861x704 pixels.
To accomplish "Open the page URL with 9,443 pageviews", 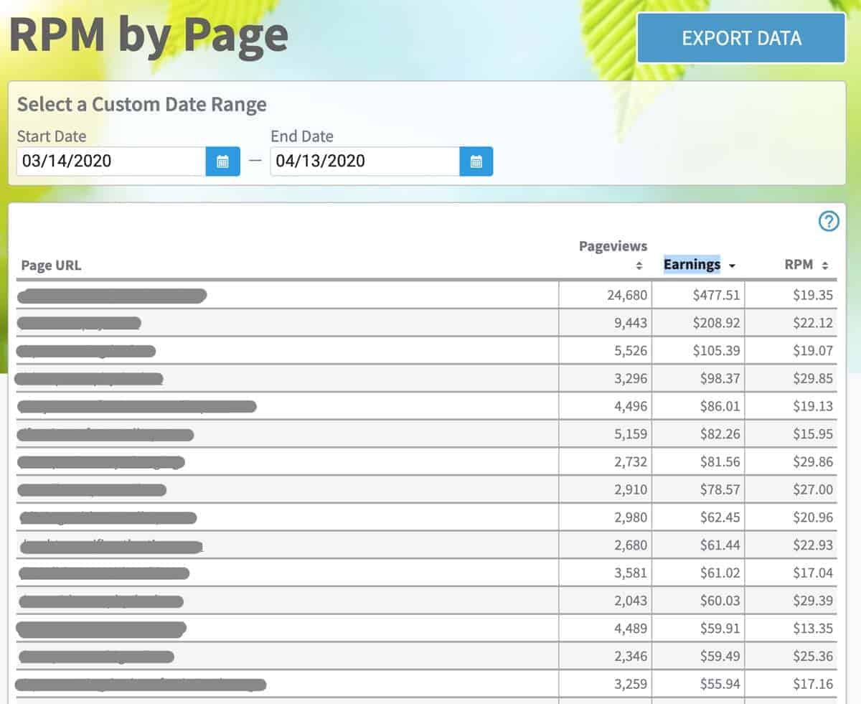I will [x=79, y=323].
